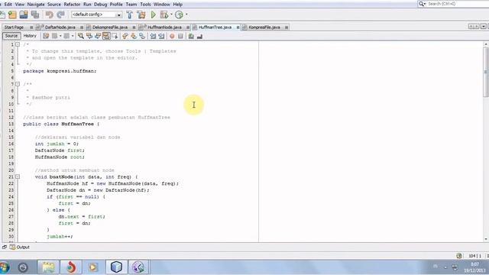This screenshot has height=275, width=489.
Task: Collapse the Javadoc fold at line 7
Action: [18, 84]
